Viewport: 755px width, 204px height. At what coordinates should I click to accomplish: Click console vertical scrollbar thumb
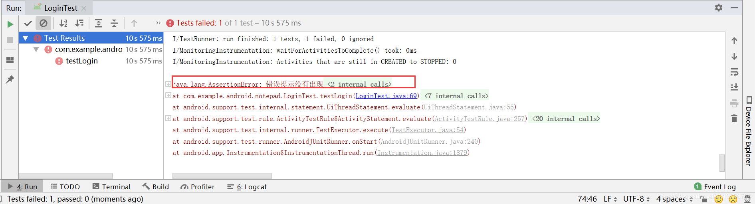[x=722, y=163]
